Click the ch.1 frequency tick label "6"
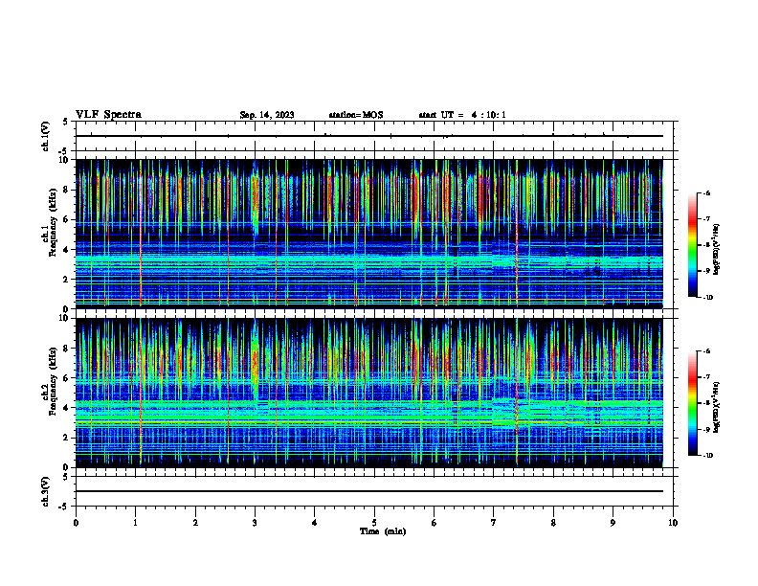758x586 pixels. [x=65, y=219]
